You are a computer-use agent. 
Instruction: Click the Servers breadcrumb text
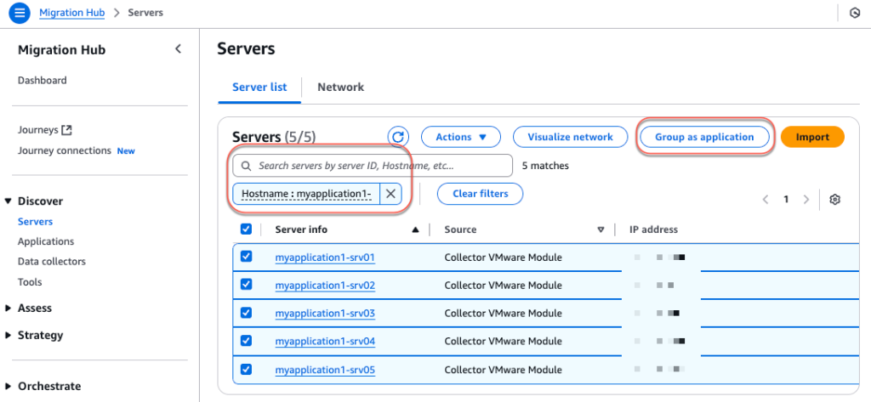point(145,12)
